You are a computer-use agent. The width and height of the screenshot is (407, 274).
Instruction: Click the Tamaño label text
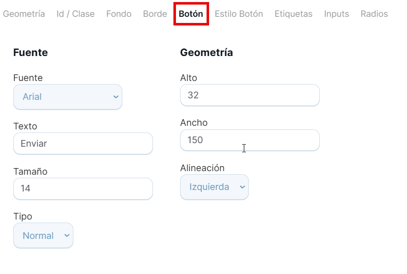30,172
